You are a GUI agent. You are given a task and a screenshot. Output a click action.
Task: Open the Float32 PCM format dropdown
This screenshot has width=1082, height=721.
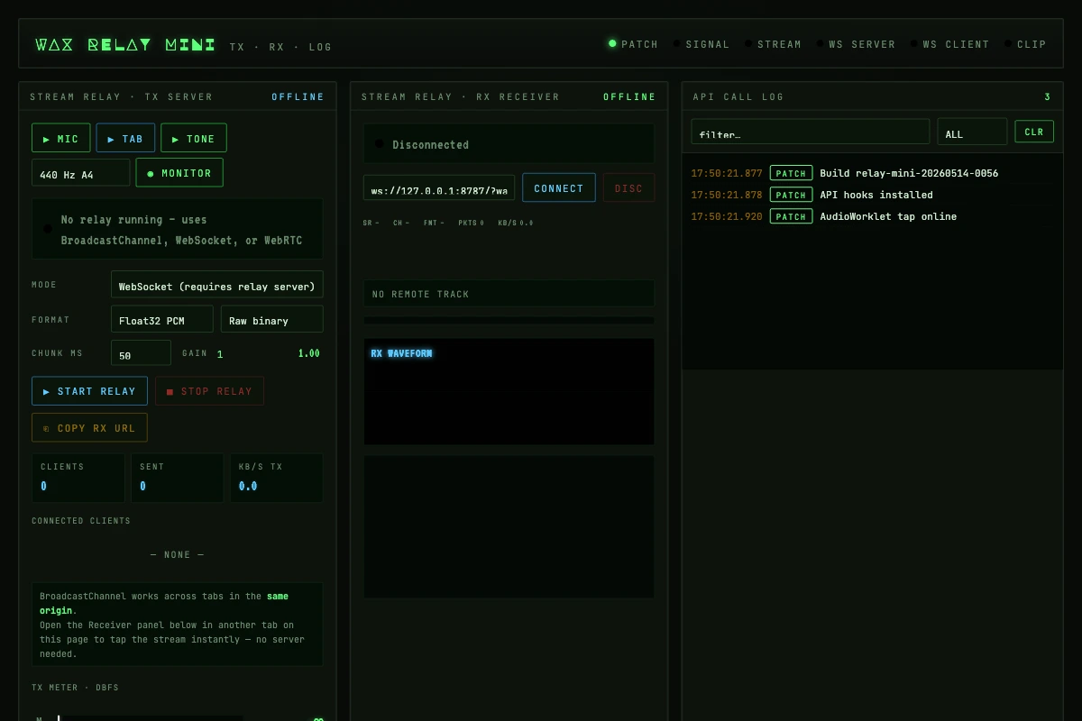pos(162,319)
